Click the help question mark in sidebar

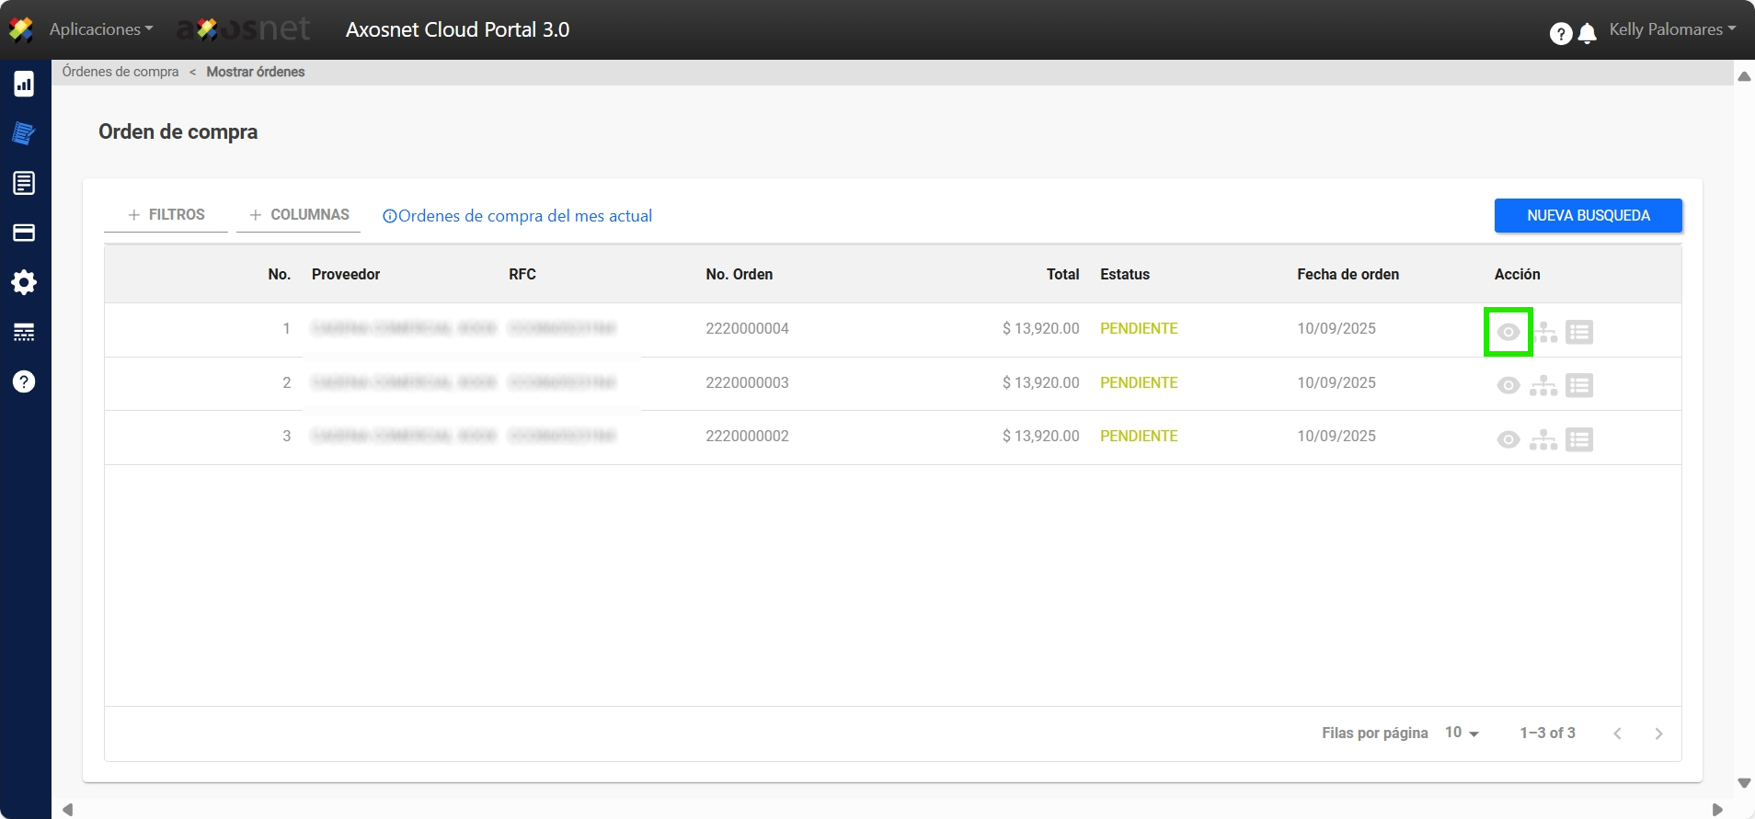(24, 381)
